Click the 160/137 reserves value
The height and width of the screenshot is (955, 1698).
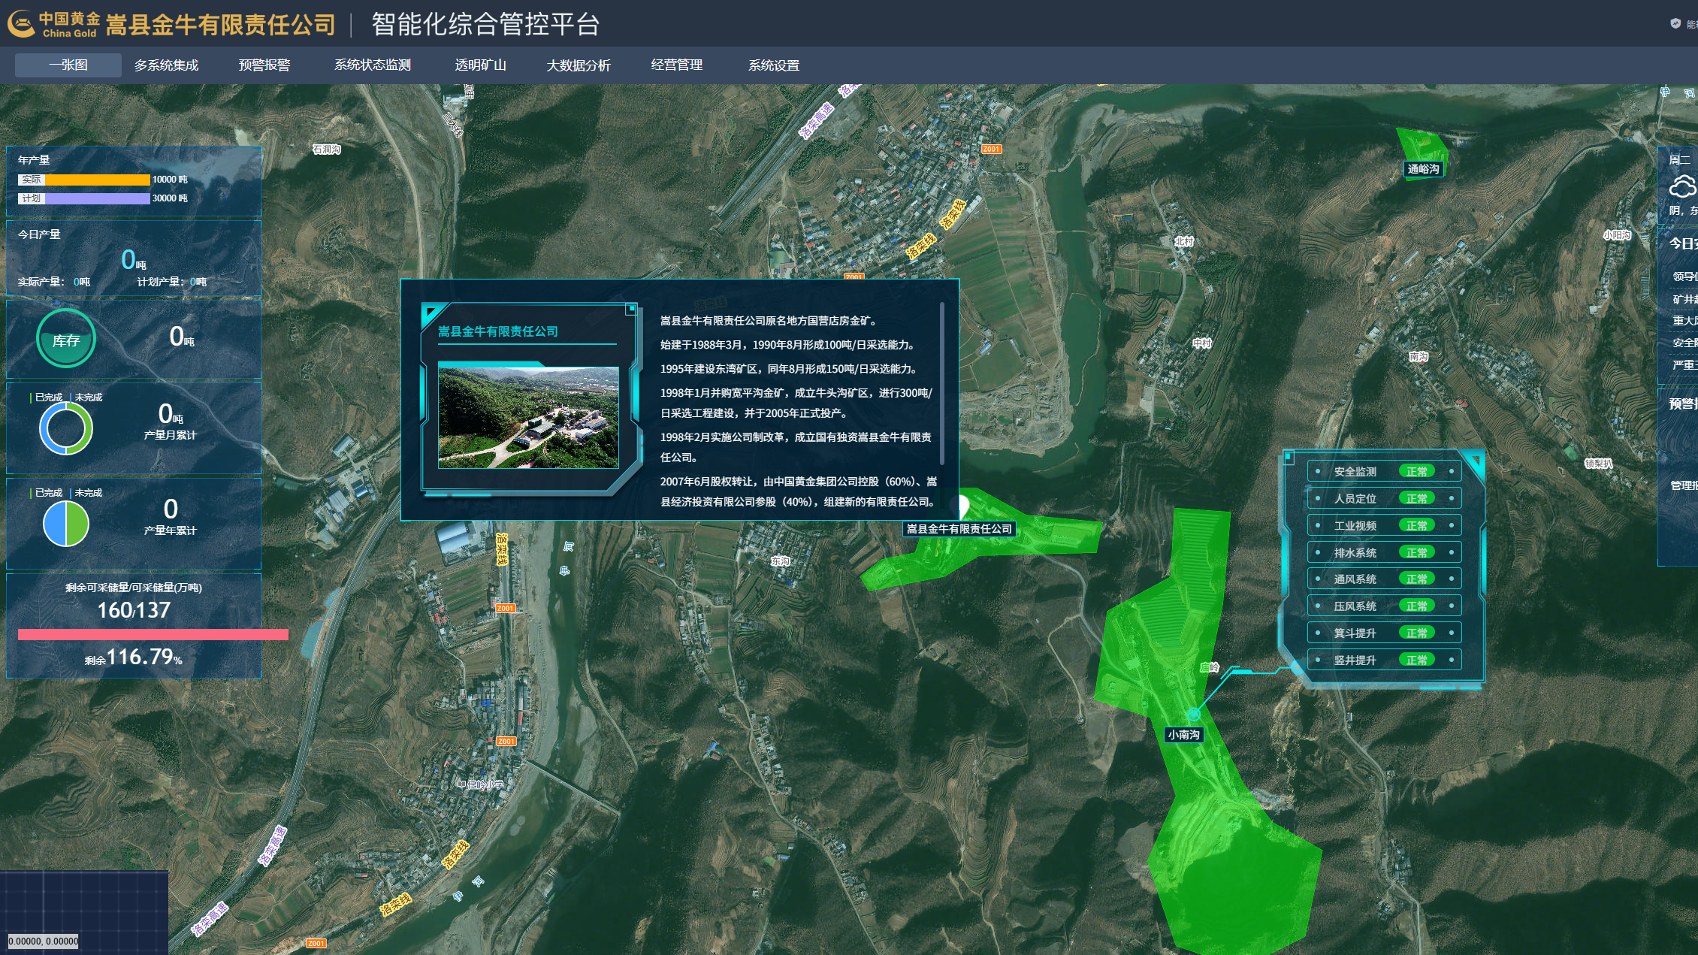tap(134, 610)
